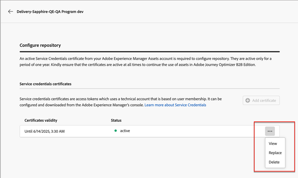The width and height of the screenshot is (298, 178).
Task: Choose Replace in the certificate menu
Action: (x=275, y=153)
